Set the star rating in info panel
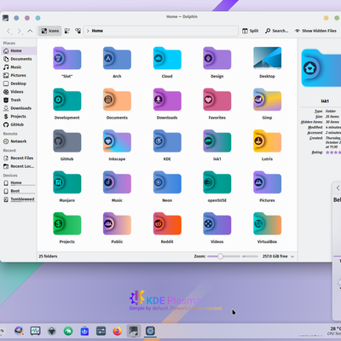 point(333,153)
